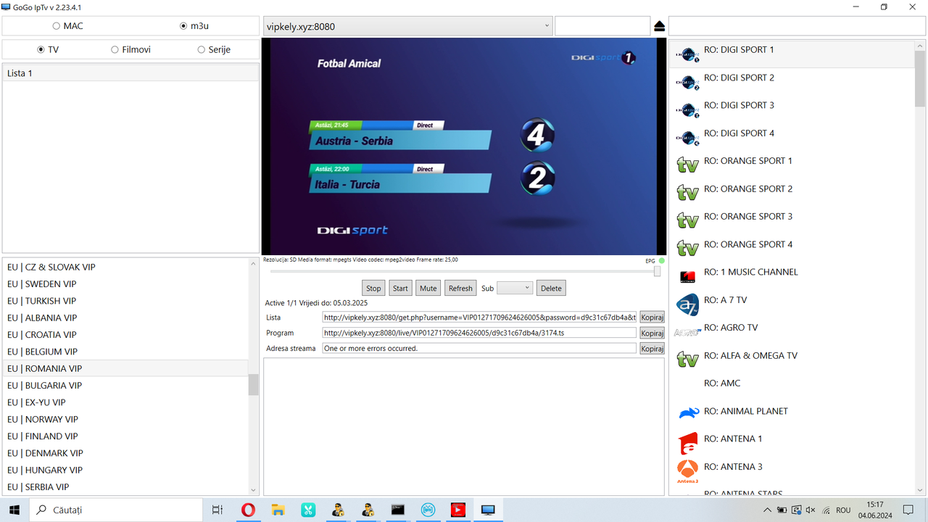Click the ANTENA 3 channel logo
This screenshot has height=522, width=928.
click(x=687, y=471)
